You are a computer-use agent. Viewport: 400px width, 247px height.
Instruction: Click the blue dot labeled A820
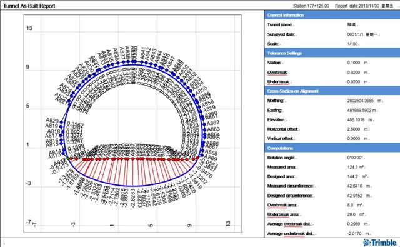pos(61,122)
